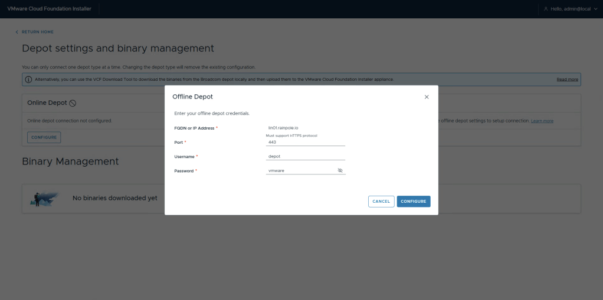The image size is (603, 300).
Task: Click the "Binary Management" heading
Action: tap(70, 161)
